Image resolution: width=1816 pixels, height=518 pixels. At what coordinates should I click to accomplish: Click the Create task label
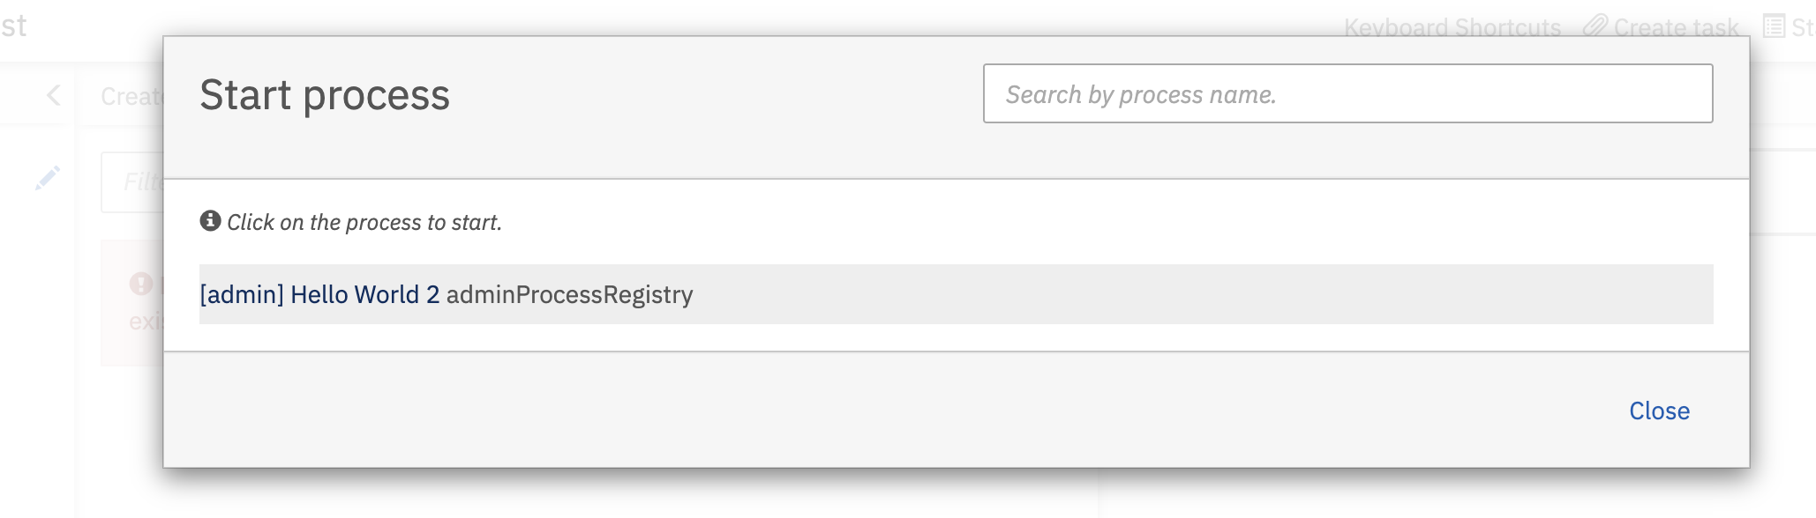[x=1675, y=27]
